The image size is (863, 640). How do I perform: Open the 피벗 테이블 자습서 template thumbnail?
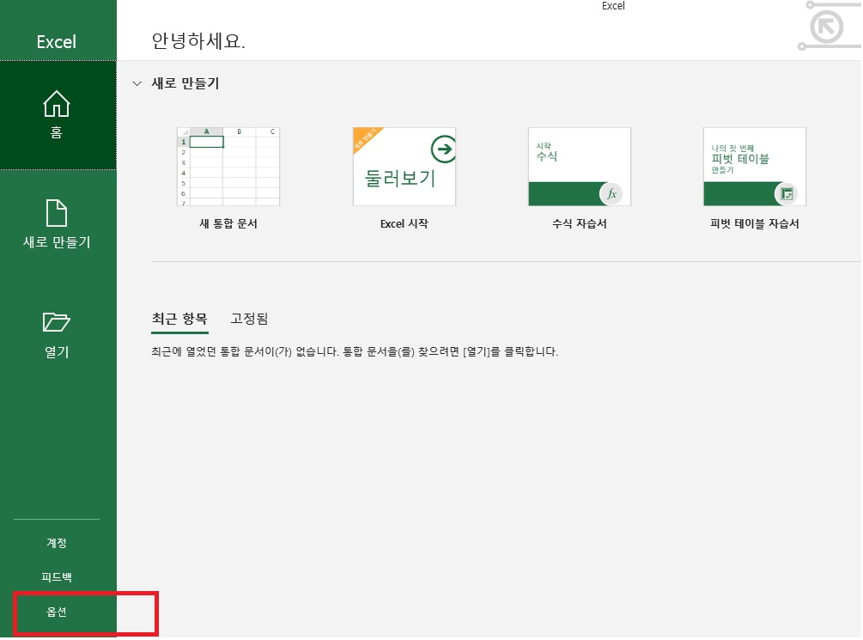point(755,167)
